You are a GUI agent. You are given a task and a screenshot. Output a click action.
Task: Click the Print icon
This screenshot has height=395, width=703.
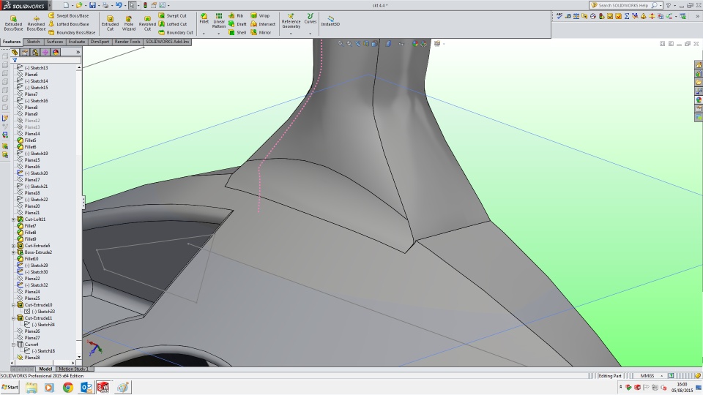pos(105,5)
